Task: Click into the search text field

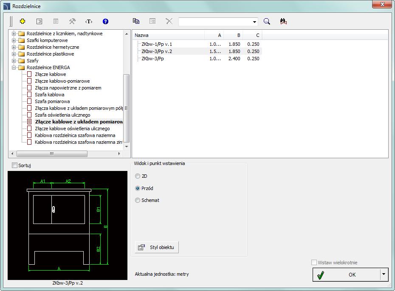Action: point(215,22)
